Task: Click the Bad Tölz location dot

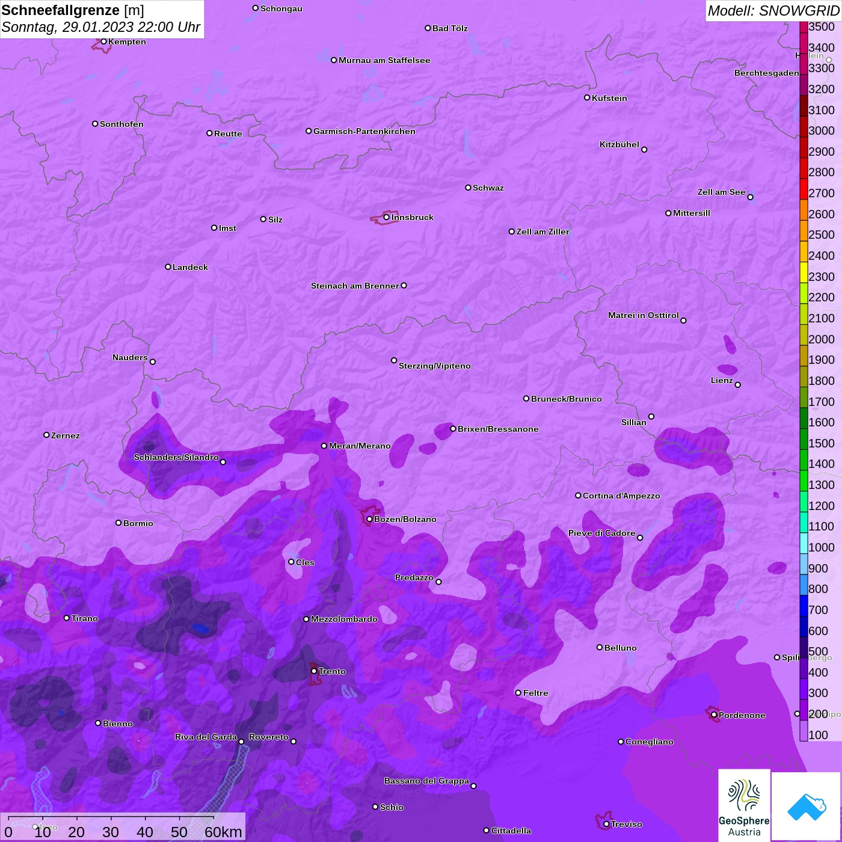Action: 428,28
